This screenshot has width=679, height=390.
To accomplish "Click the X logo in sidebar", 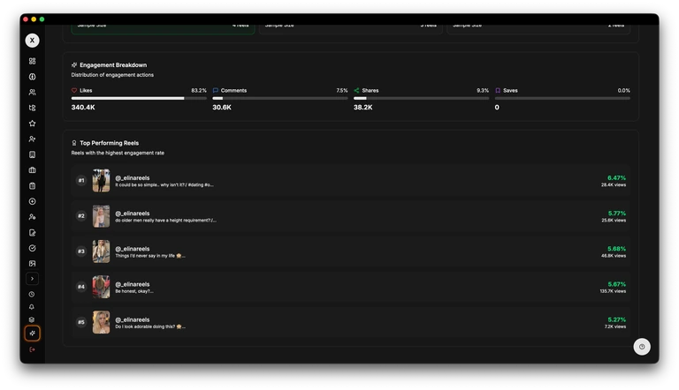I will (x=32, y=41).
